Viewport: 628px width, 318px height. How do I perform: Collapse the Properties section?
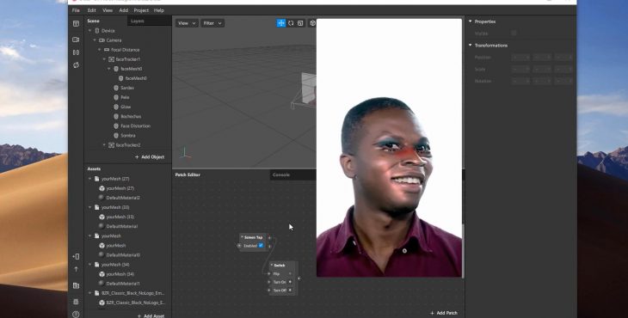tap(471, 21)
